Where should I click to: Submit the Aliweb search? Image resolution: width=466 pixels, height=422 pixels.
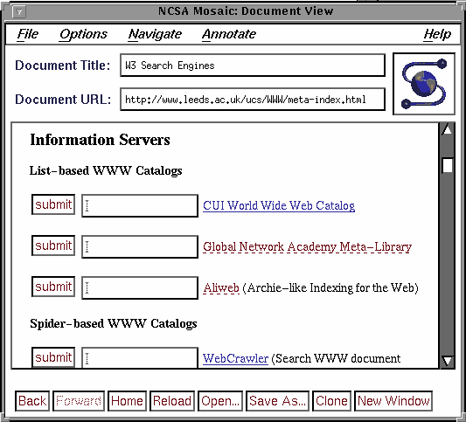point(53,287)
